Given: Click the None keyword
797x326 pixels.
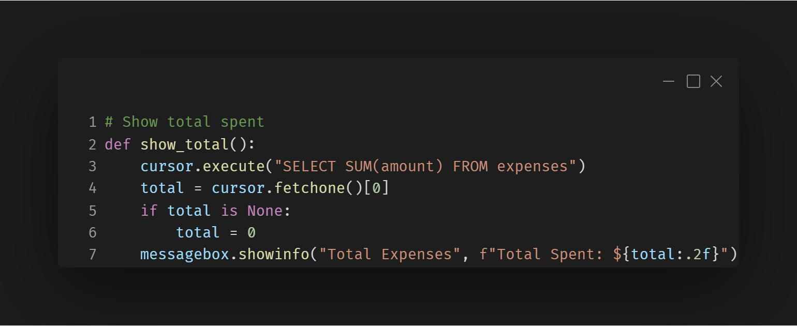Looking at the screenshot, I should tap(264, 211).
